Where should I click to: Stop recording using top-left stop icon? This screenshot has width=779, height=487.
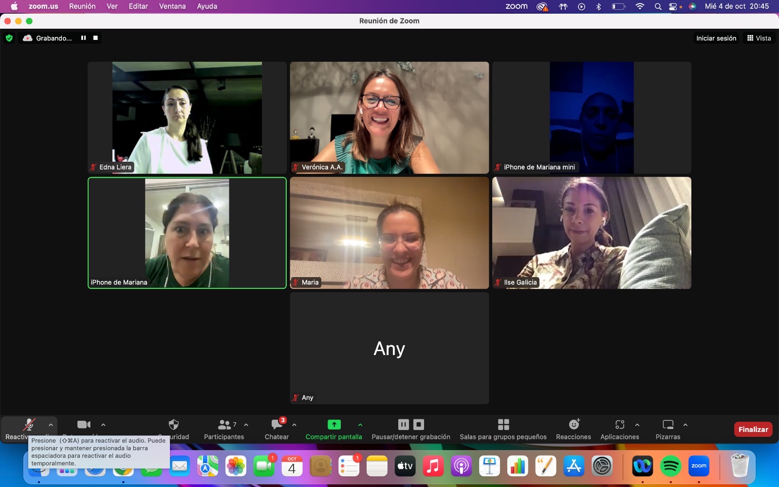95,38
